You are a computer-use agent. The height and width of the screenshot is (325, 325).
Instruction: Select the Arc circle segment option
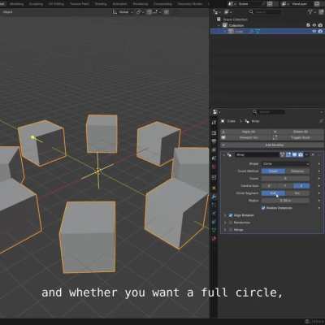pyautogui.click(x=297, y=193)
